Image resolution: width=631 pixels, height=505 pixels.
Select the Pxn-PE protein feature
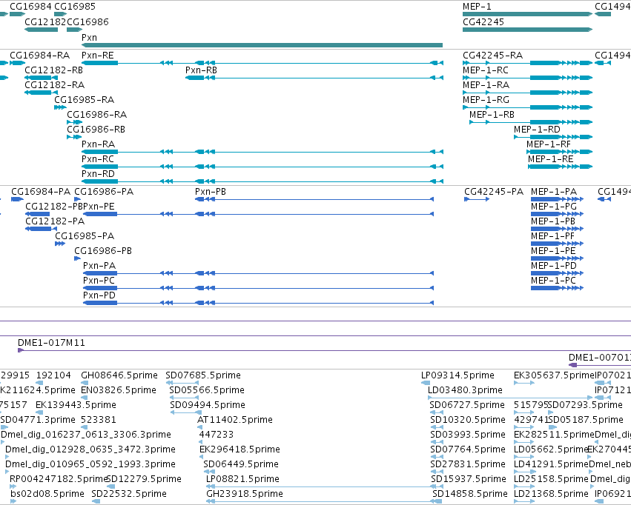click(x=258, y=214)
